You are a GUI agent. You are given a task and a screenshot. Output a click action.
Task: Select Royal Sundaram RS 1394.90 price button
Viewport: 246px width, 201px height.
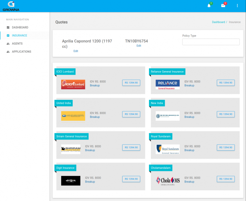pos(226,147)
